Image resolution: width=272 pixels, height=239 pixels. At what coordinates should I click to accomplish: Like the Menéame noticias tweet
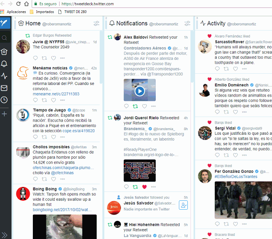click(x=53, y=100)
